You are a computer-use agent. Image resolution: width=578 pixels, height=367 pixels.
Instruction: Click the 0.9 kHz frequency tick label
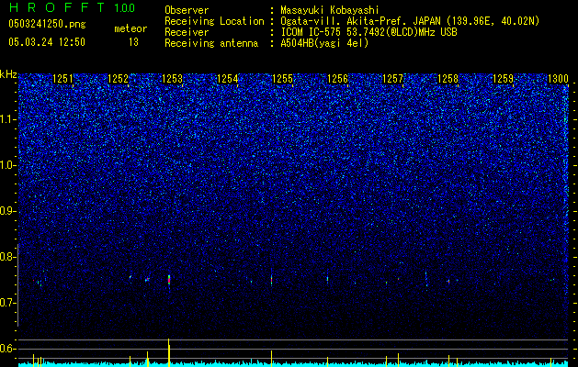click(x=6, y=211)
